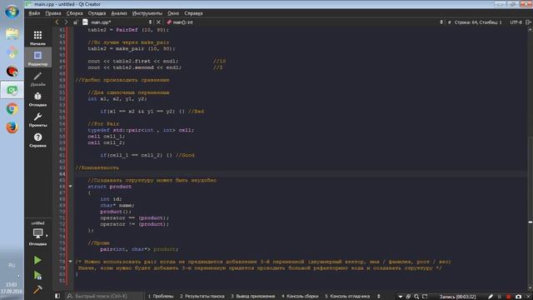This screenshot has width=533, height=300.
Task: Open the Анализ menu
Action: pyautogui.click(x=119, y=13)
